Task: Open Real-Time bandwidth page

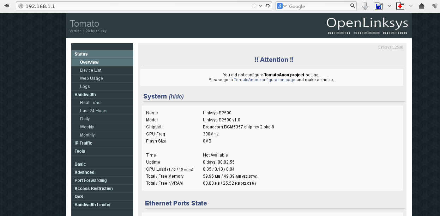Action: 102,103
